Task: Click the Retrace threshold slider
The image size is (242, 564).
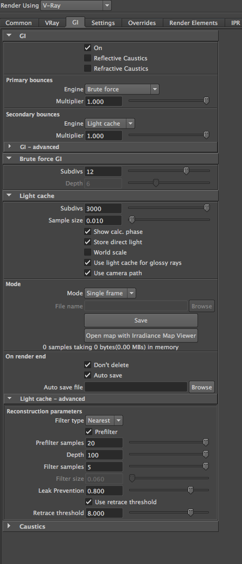Action: pyautogui.click(x=169, y=512)
